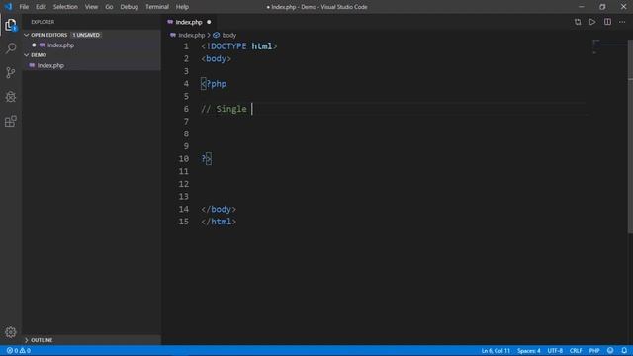Select Index.php under Open Editors
Screen dimensions: 633x356
[x=60, y=45]
